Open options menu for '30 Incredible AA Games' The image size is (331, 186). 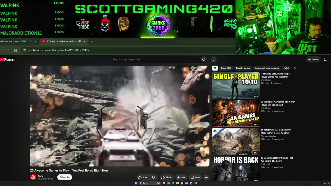coord(297,102)
